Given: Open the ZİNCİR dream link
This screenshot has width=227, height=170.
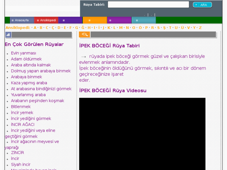Looking at the screenshot, I should (17, 153).
